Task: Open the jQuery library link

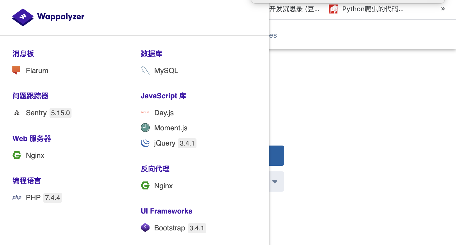Action: click(x=165, y=143)
